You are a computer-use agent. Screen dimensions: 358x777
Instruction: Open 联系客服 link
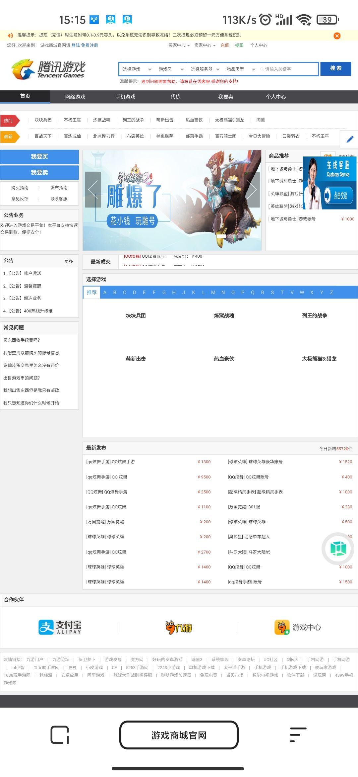[x=59, y=199]
